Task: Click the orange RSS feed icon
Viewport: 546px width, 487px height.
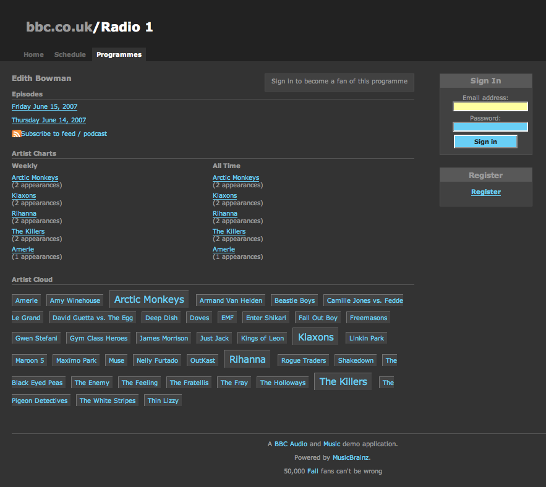Action: click(16, 133)
